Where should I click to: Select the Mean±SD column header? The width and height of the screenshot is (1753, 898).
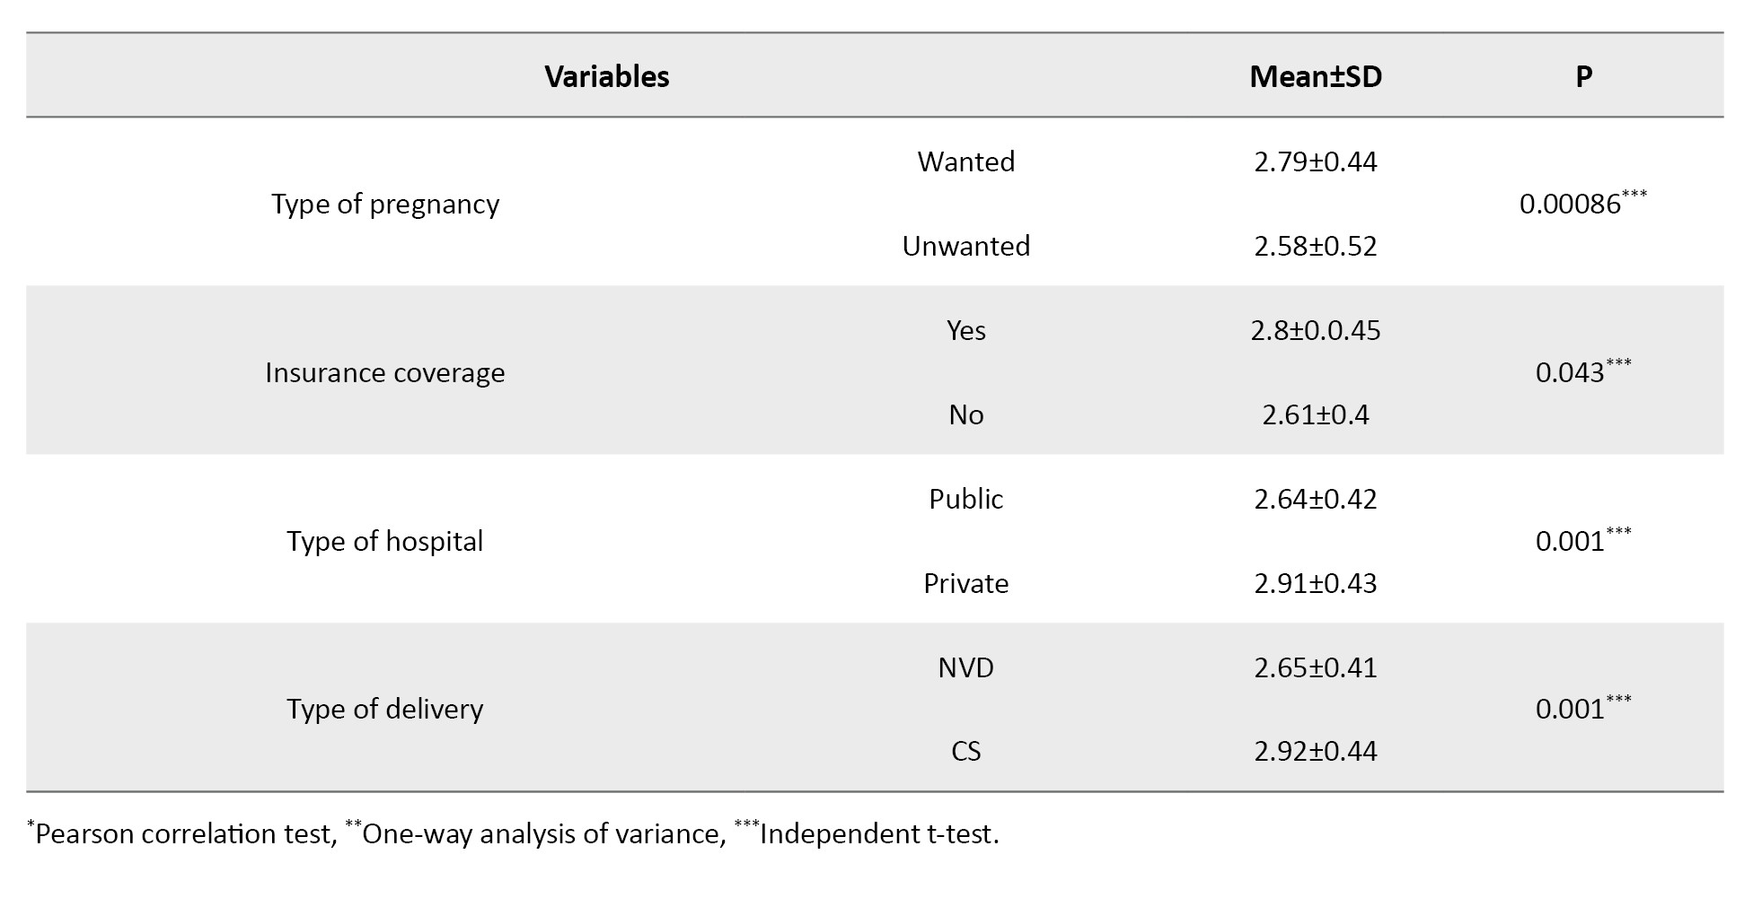pos(1315,77)
